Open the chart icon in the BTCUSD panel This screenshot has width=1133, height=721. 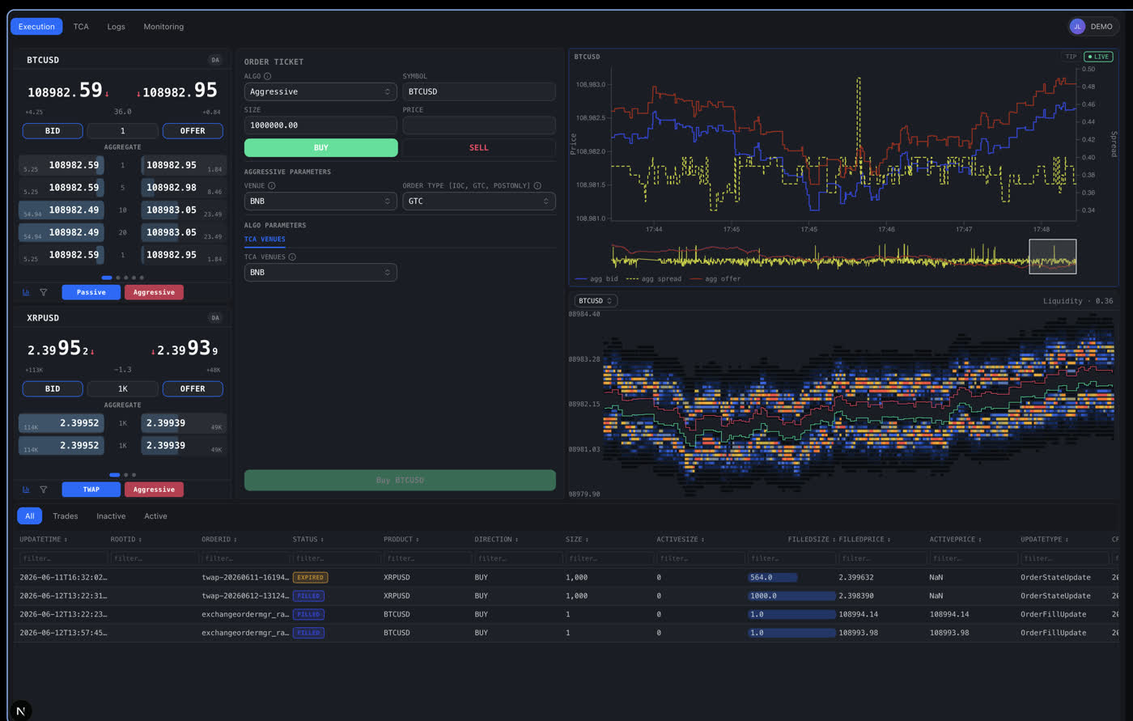click(26, 292)
